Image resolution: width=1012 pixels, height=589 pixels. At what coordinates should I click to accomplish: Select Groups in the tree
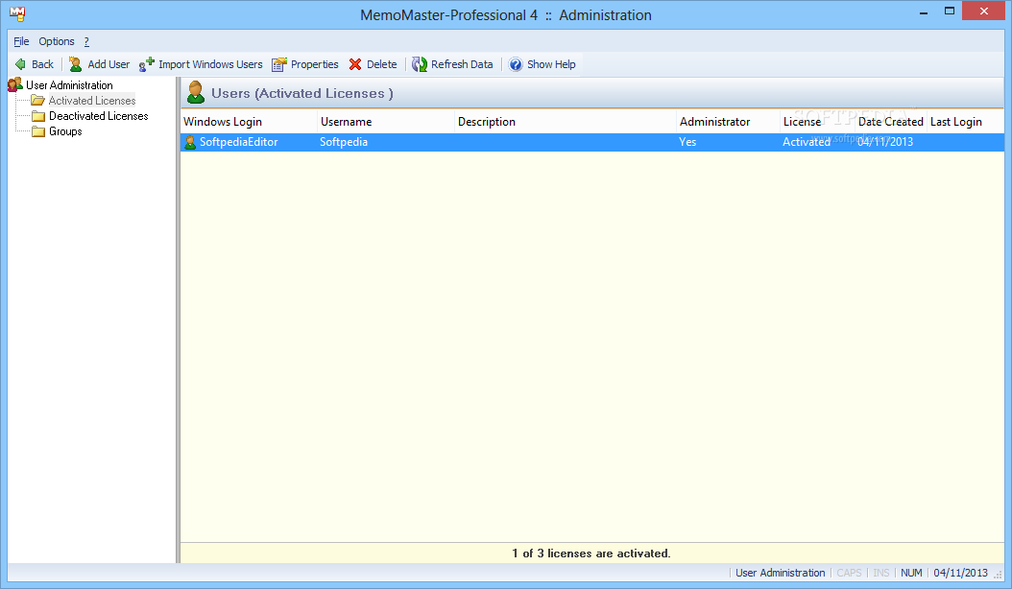click(x=65, y=131)
